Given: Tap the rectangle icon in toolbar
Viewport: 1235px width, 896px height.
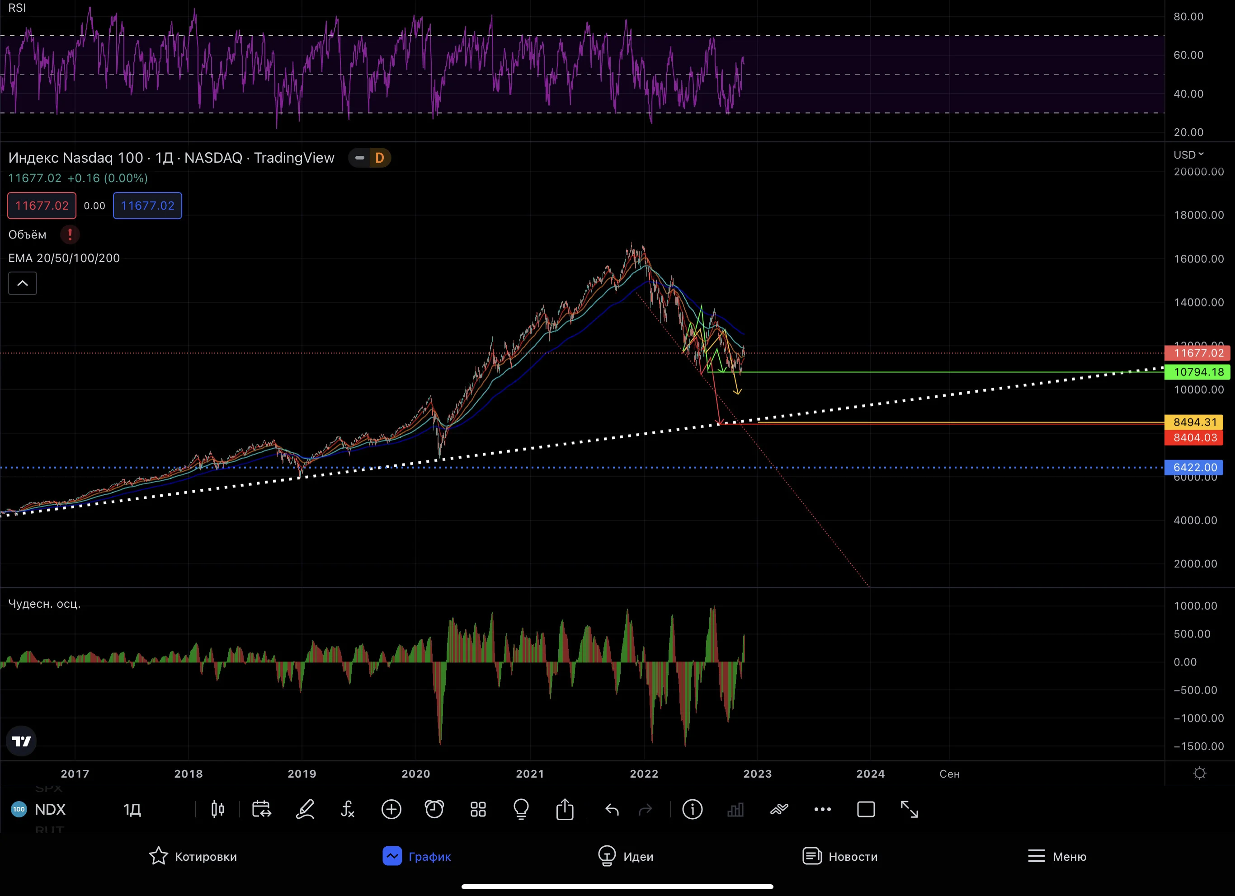Looking at the screenshot, I should pyautogui.click(x=866, y=809).
